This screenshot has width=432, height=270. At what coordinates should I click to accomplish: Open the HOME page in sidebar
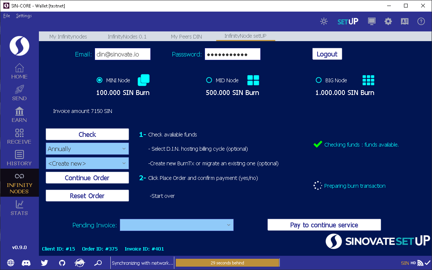(19, 71)
